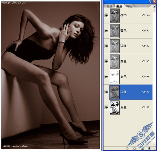Minimize the channels palette window
The height and width of the screenshot is (151, 157).
150,1
